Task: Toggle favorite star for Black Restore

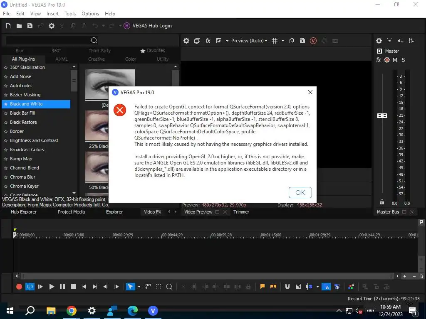Action: tap(6, 123)
